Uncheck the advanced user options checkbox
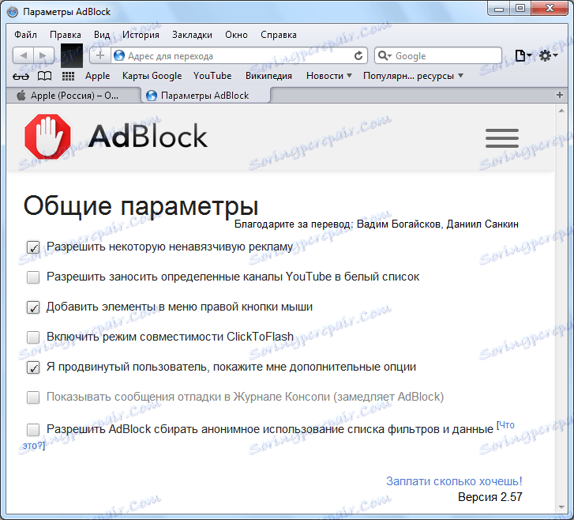 point(33,367)
